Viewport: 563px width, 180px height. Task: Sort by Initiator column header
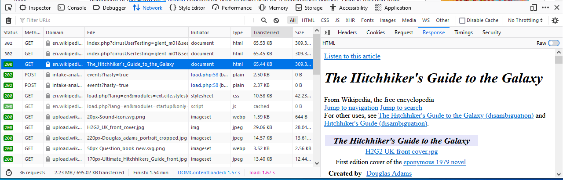[209, 32]
